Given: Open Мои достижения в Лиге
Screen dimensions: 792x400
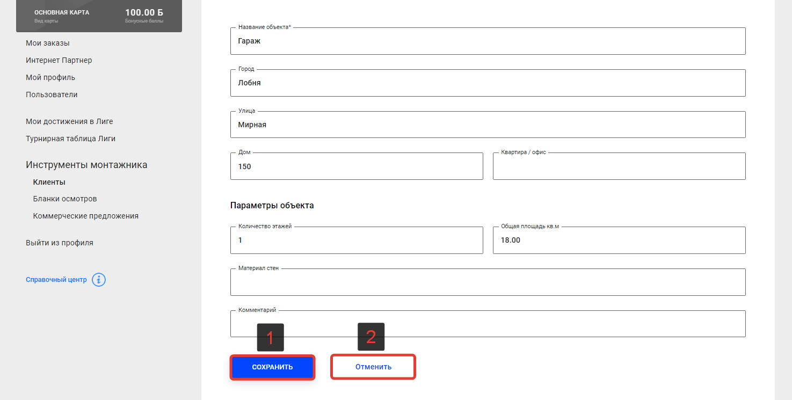Looking at the screenshot, I should click(69, 121).
